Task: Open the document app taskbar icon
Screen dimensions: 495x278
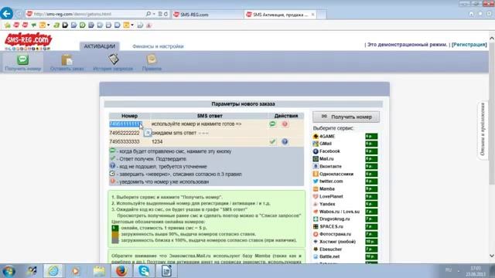Action: 166,271
